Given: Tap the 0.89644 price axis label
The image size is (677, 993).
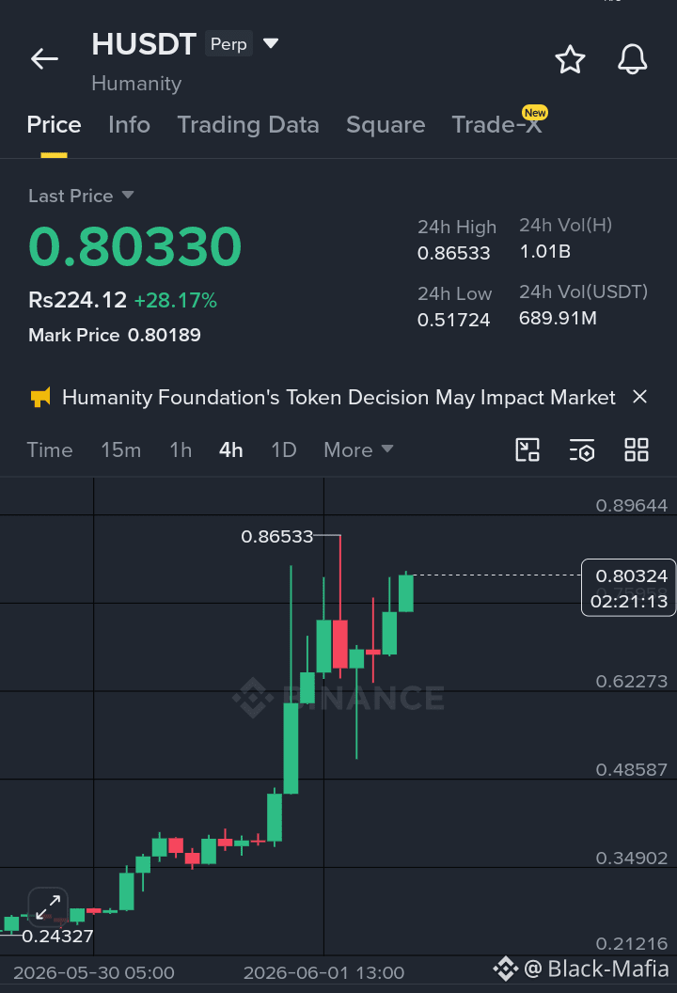Looking at the screenshot, I should [x=632, y=505].
